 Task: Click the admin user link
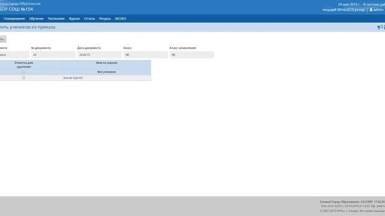[378, 10]
